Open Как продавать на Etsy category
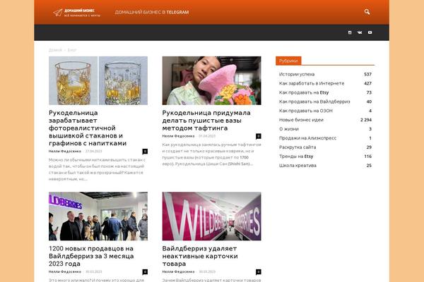This screenshot has width=424, height=282. click(x=304, y=92)
